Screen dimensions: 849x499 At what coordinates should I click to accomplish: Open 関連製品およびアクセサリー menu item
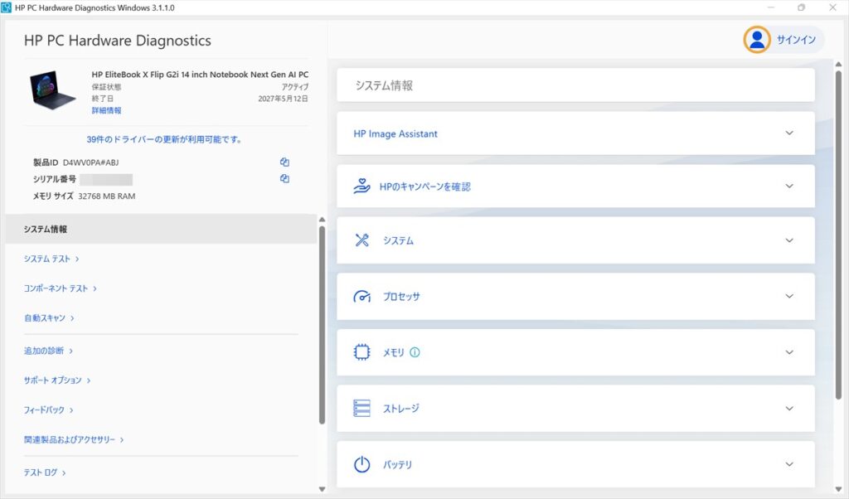point(74,440)
